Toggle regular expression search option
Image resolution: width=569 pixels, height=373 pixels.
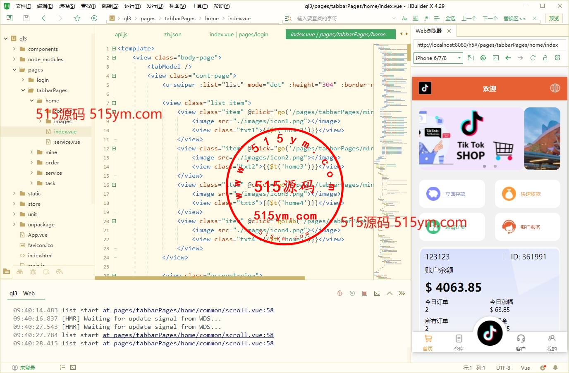[426, 19]
